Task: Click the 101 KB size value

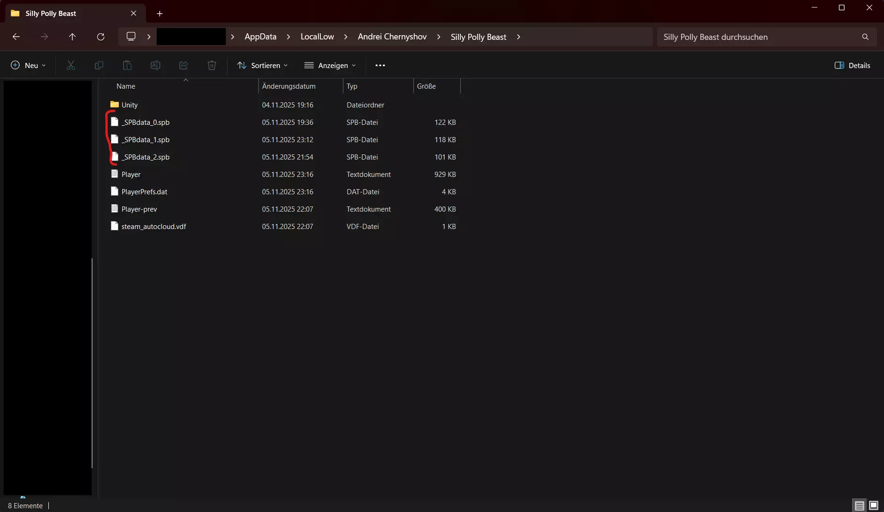Action: tap(445, 157)
